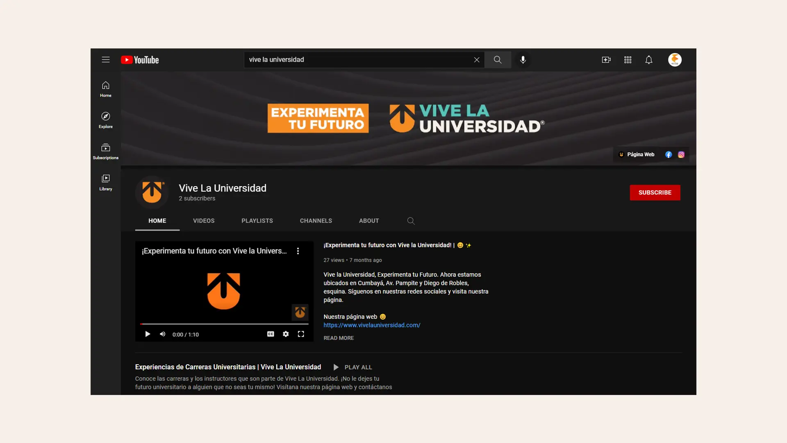Open the vivelauniversidad.com link

click(372, 325)
